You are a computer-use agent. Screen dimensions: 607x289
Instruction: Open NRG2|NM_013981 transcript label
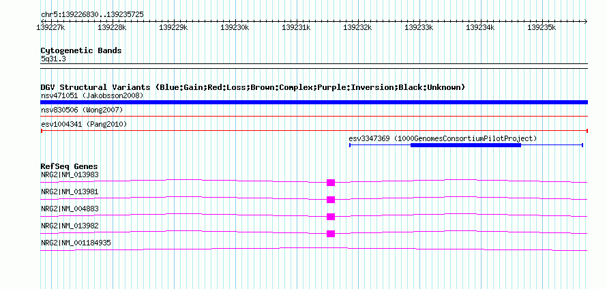[70, 192]
